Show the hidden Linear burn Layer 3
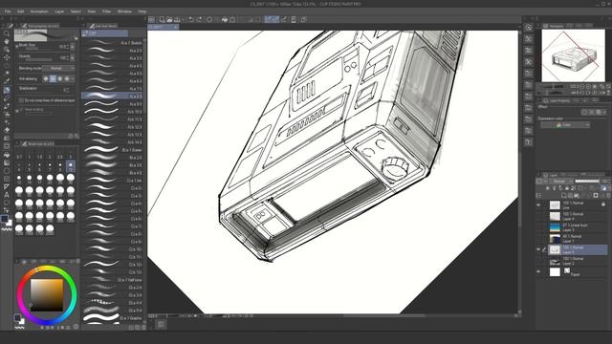 [x=539, y=227]
